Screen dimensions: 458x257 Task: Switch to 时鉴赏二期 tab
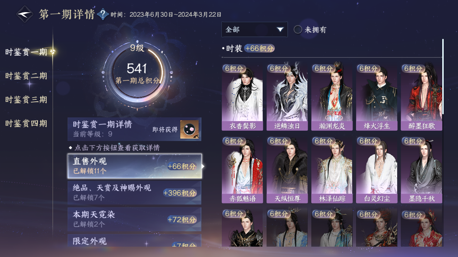pyautogui.click(x=26, y=76)
